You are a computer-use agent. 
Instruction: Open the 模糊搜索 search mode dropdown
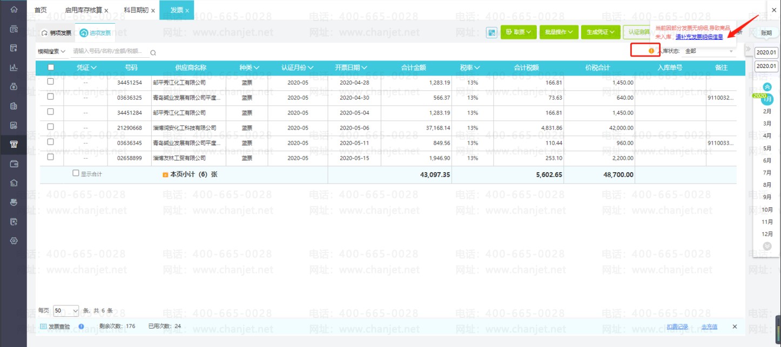[51, 52]
